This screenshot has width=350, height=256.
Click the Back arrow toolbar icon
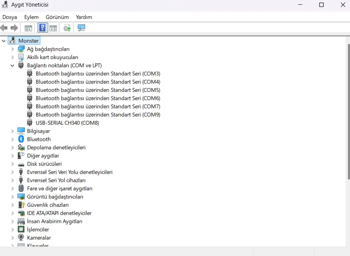[4, 28]
